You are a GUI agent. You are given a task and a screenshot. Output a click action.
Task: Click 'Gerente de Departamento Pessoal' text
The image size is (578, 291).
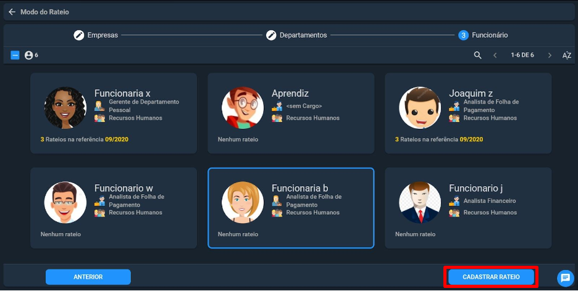point(144,106)
